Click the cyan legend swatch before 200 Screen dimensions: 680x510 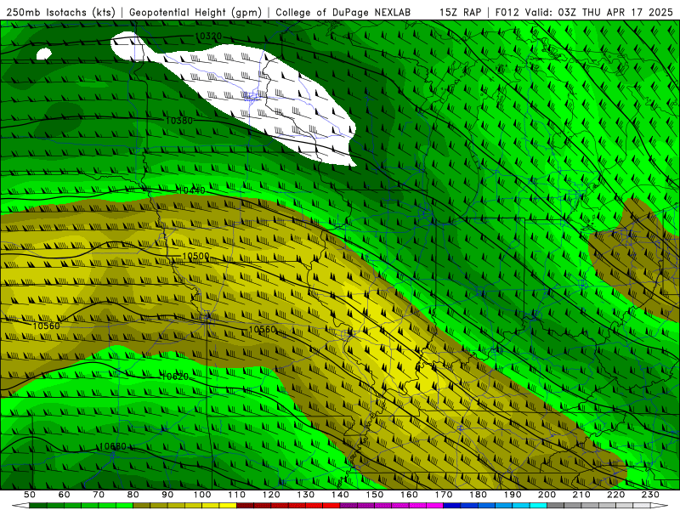click(539, 506)
